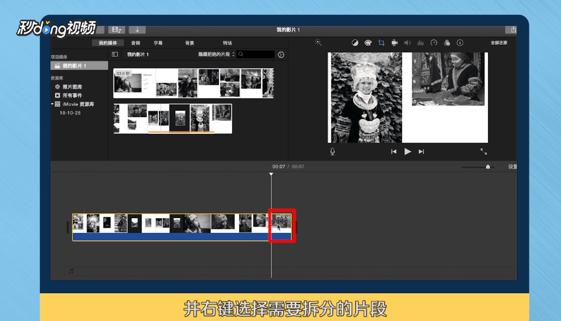The height and width of the screenshot is (321, 561).
Task: Click the voiceover microphone icon
Action: (x=332, y=151)
